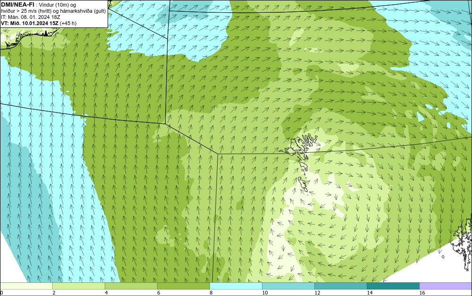Click the legend value label 2
The width and height of the screenshot is (472, 296).
click(x=54, y=293)
